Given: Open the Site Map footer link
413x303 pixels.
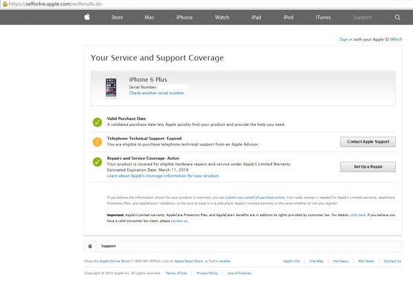Looking at the screenshot, I should [317, 261].
